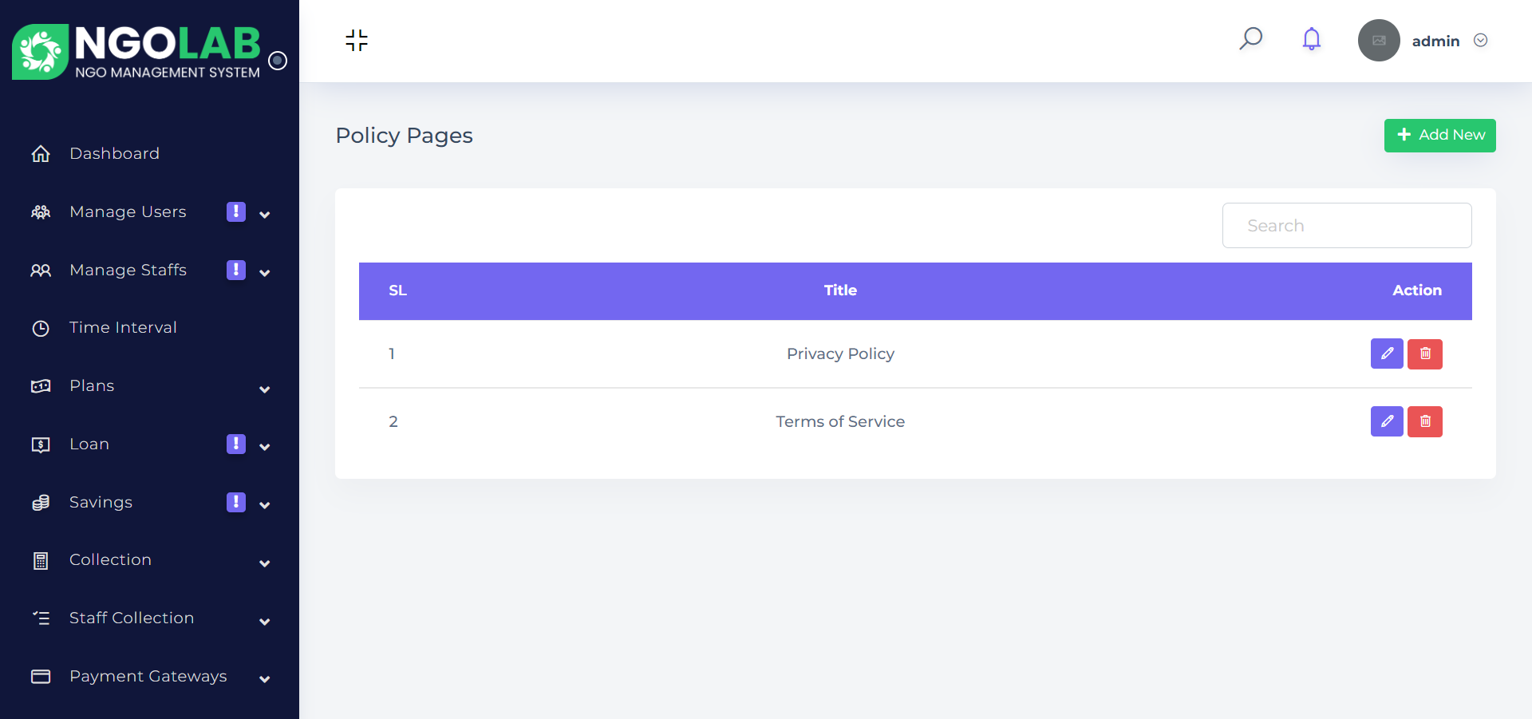Click the Search input field
This screenshot has width=1532, height=719.
(x=1347, y=226)
